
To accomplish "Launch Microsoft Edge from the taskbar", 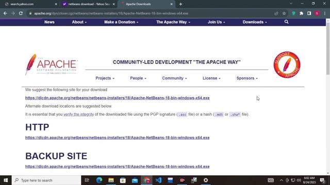I will [x=99, y=180].
